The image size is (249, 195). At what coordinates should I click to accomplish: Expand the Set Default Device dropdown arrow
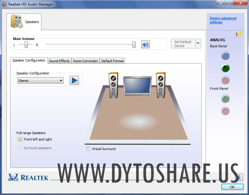198,43
